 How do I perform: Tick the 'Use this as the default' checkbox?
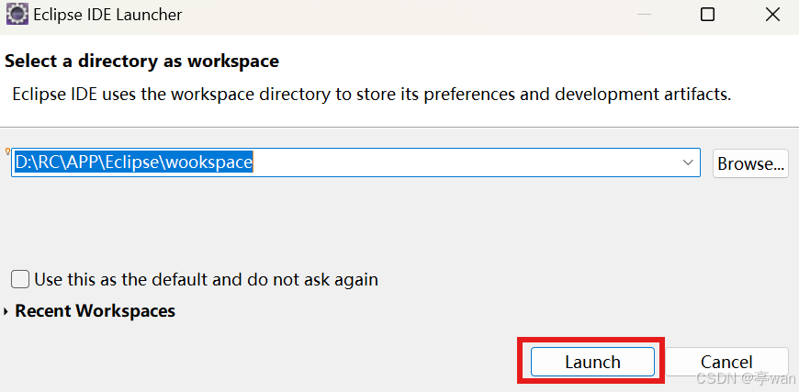click(x=20, y=279)
